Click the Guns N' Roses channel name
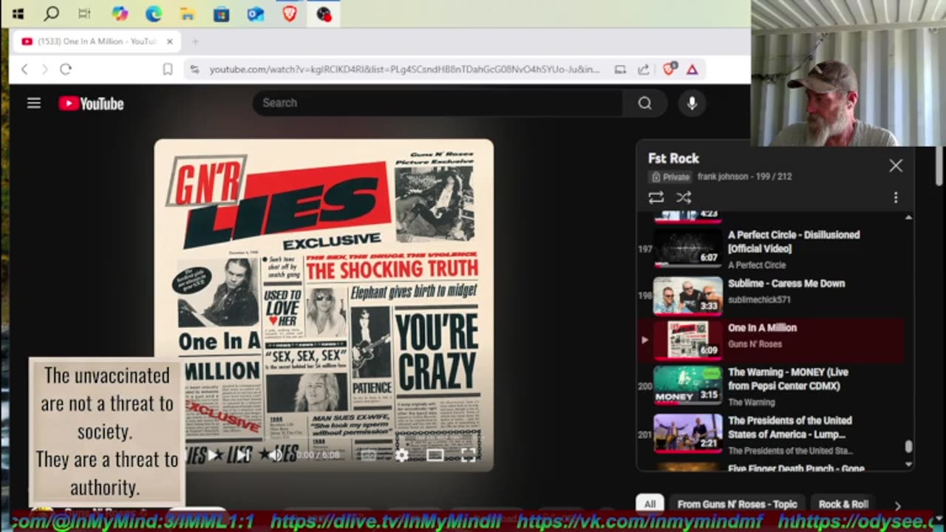Viewport: 946px width, 532px height. click(x=756, y=344)
